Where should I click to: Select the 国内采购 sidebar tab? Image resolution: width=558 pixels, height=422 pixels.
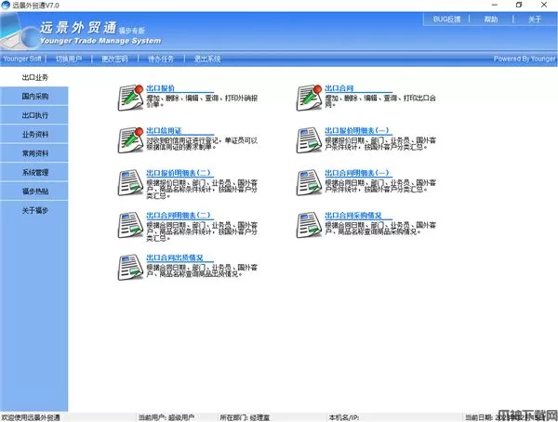[x=34, y=96]
